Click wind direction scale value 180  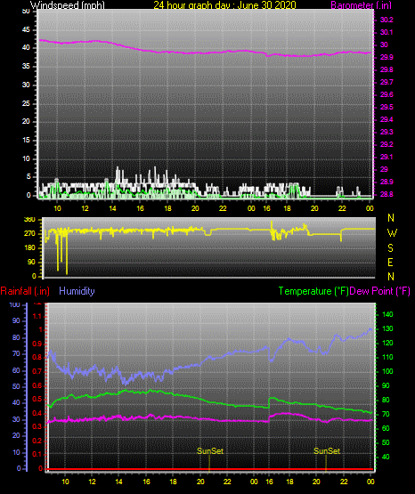click(29, 248)
